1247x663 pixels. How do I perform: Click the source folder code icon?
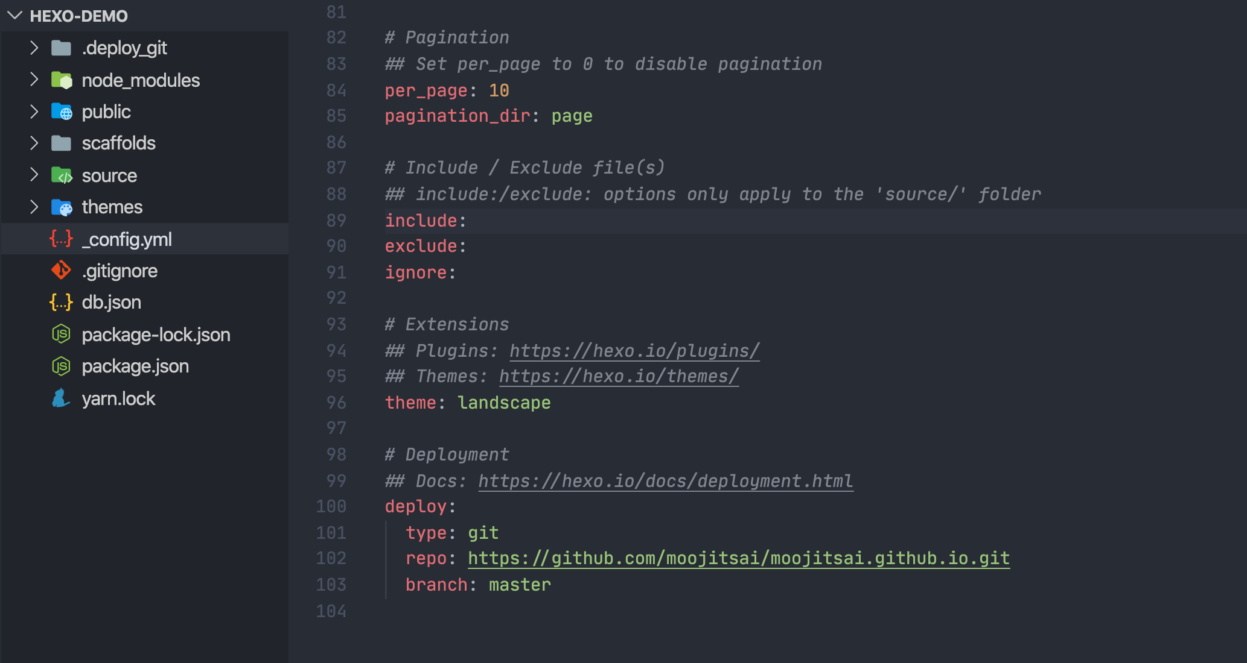[62, 175]
